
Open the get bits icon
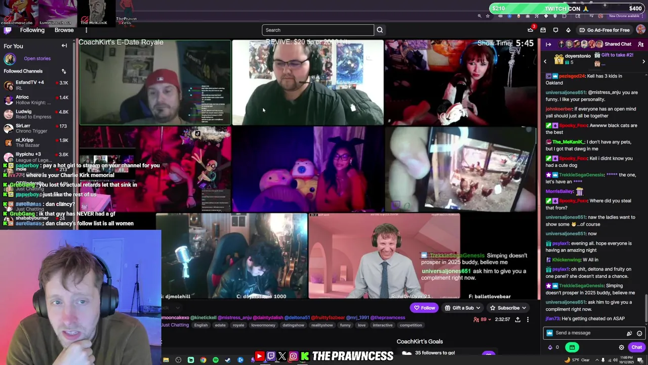tap(568, 30)
